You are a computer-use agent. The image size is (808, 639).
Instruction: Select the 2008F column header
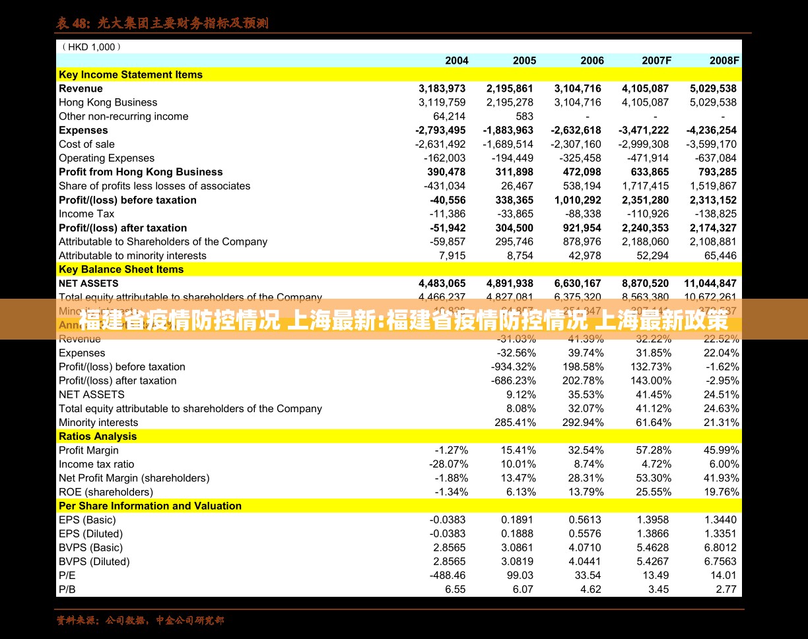[x=724, y=61]
